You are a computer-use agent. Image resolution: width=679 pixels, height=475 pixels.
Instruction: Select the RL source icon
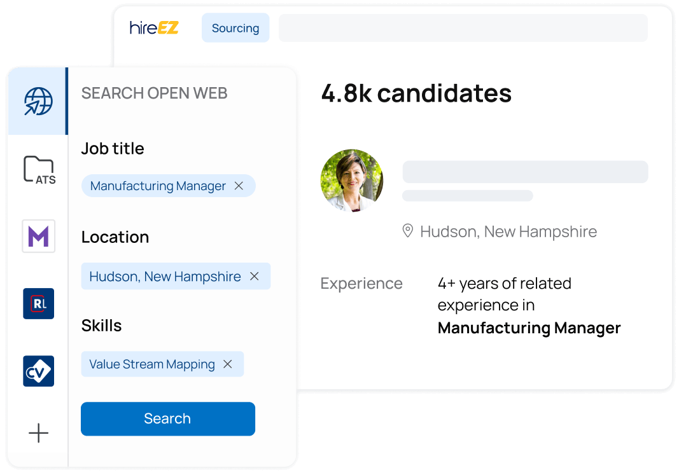point(38,303)
